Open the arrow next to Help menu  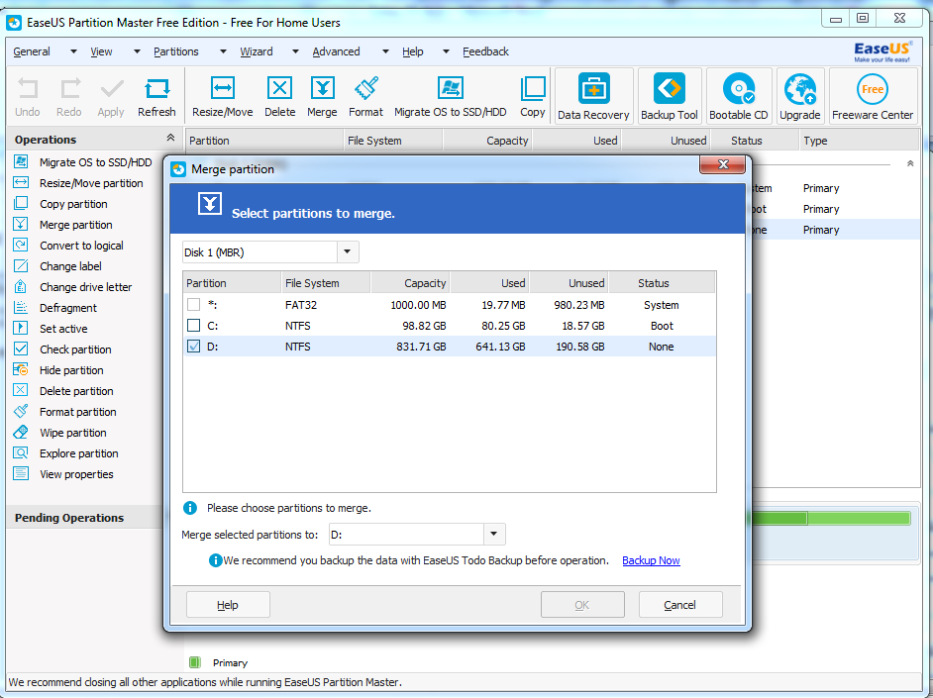tap(446, 51)
